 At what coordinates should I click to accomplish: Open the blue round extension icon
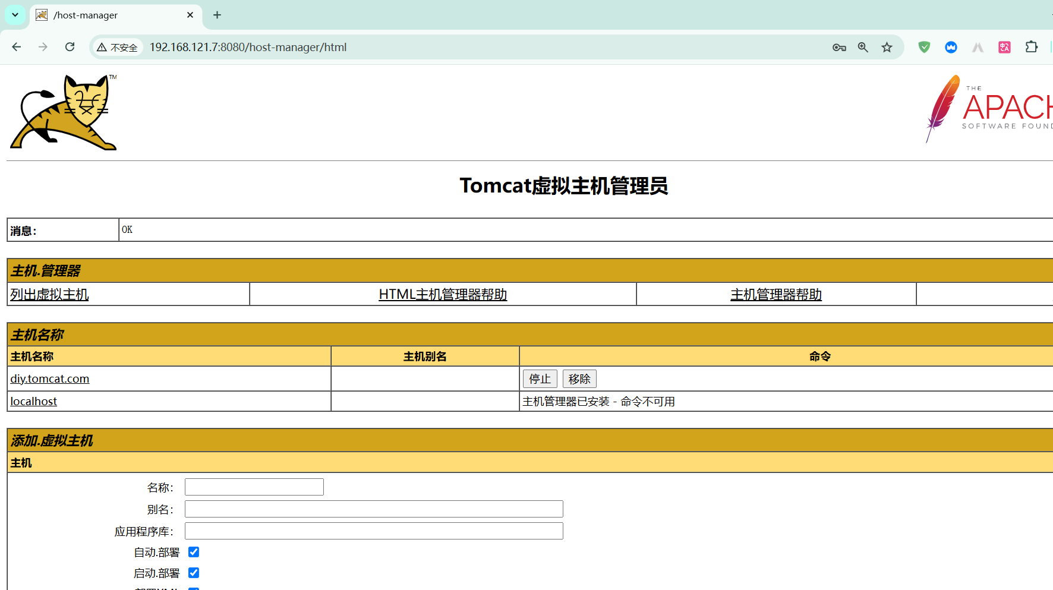[951, 47]
